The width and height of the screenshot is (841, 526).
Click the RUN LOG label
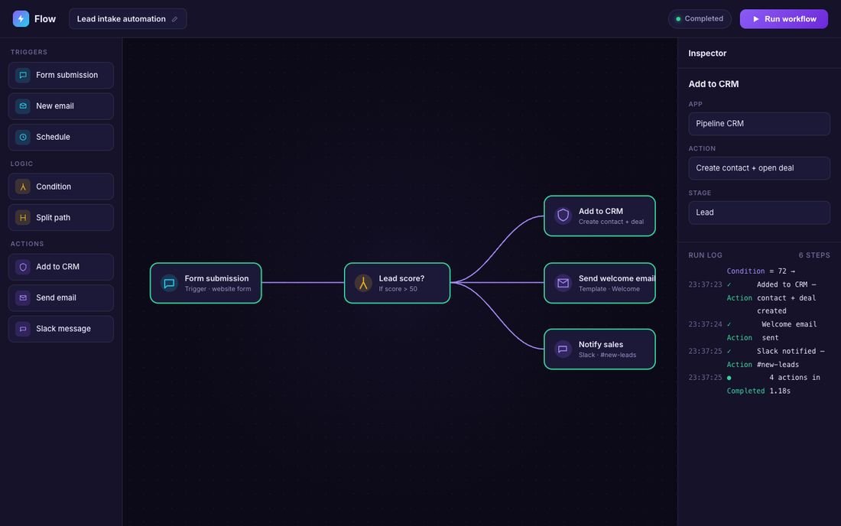pyautogui.click(x=706, y=255)
